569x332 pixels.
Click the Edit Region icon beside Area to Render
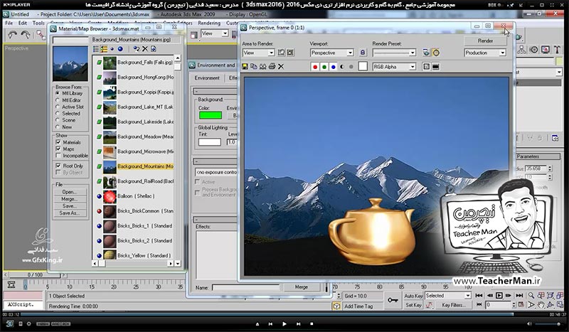pos(281,53)
